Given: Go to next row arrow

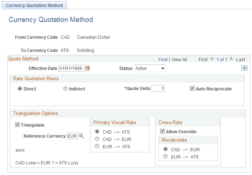Looking at the screenshot, I should point(231,59).
